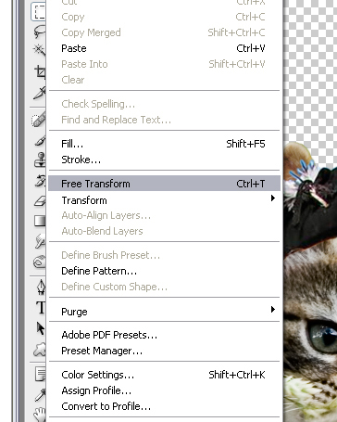
Task: Choose the Healing Brush tool
Action: click(x=39, y=120)
